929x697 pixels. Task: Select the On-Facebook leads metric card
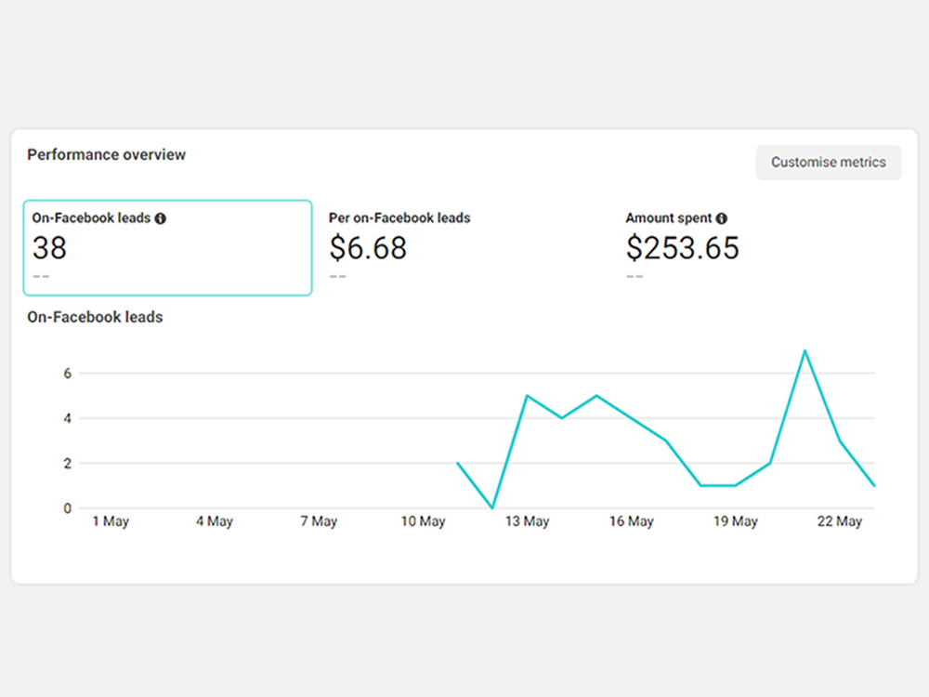click(167, 248)
